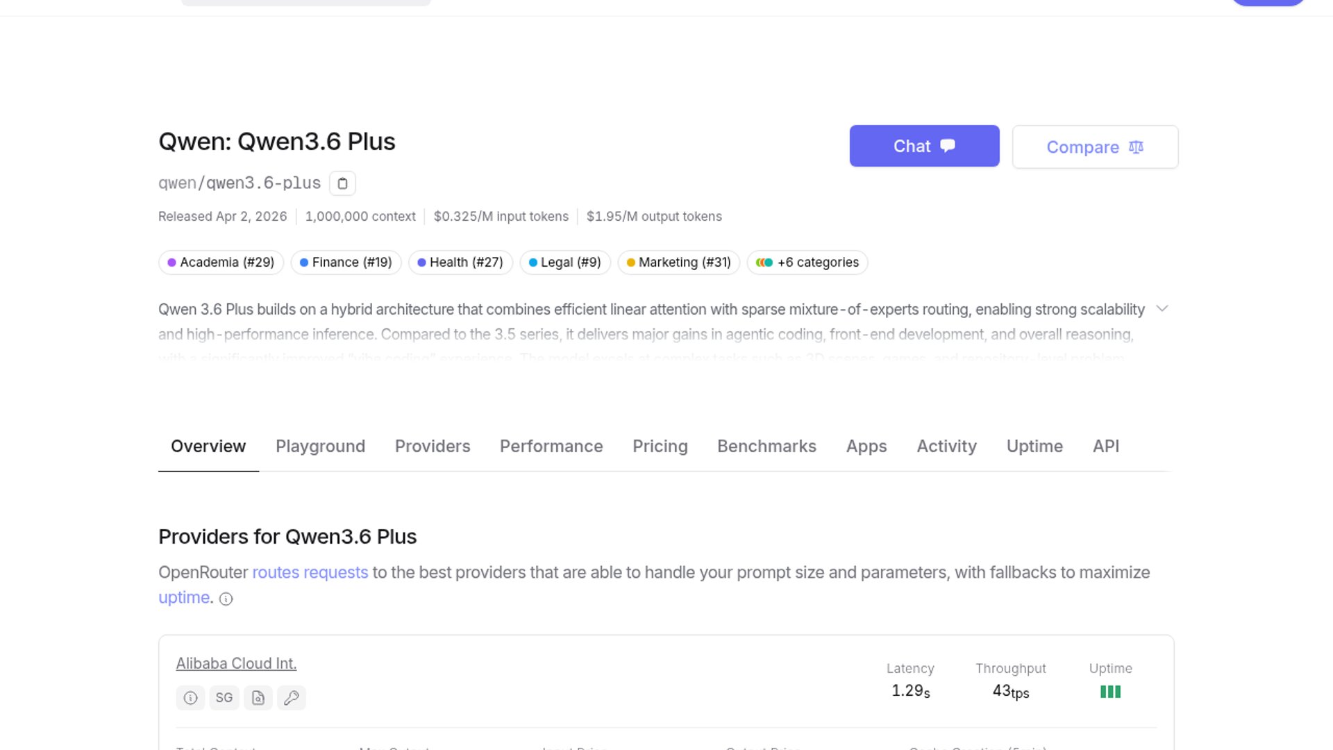1333x750 pixels.
Task: Go to the Pricing tab
Action: [x=660, y=447]
